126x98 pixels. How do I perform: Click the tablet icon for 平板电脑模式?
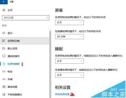click(x=4, y=94)
